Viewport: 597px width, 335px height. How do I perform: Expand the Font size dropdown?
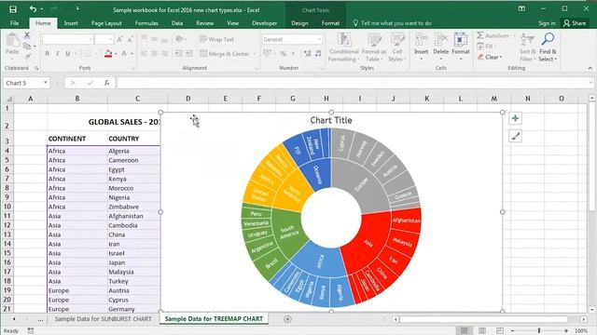coord(111,39)
